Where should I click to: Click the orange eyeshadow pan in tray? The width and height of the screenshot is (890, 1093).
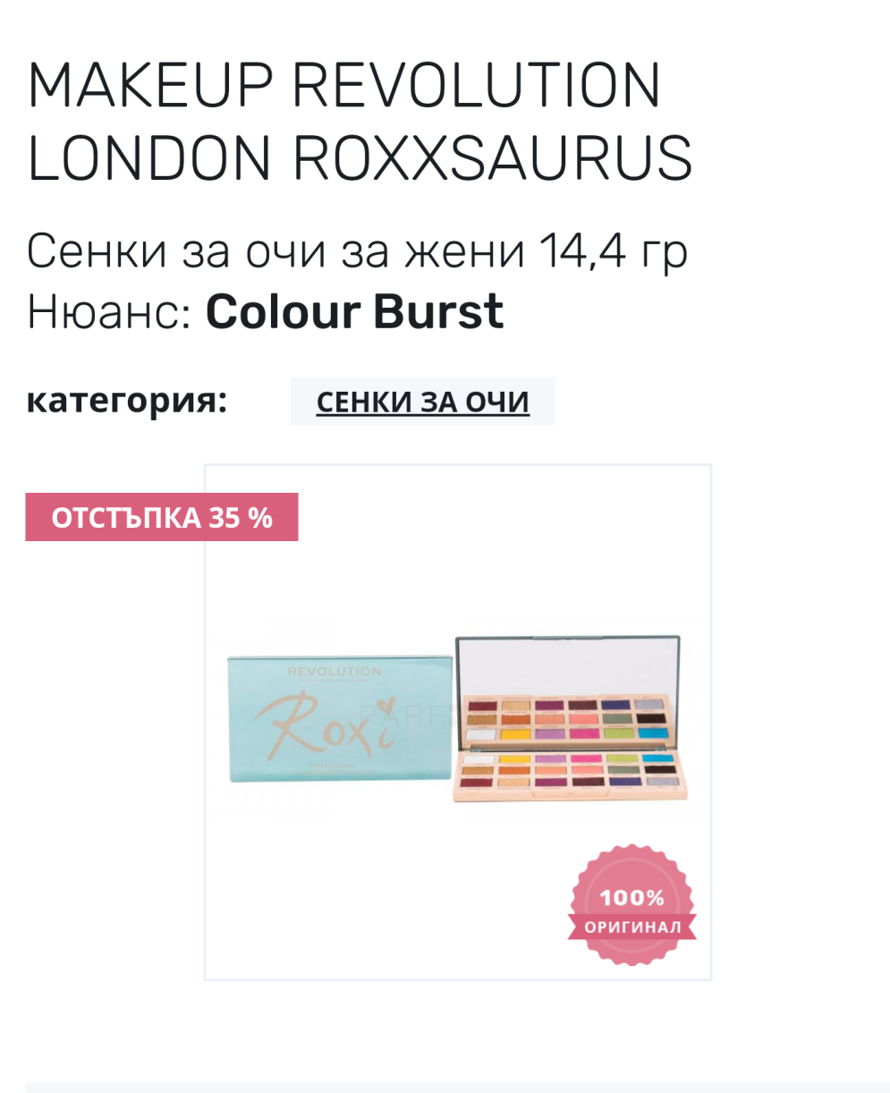pyautogui.click(x=514, y=770)
